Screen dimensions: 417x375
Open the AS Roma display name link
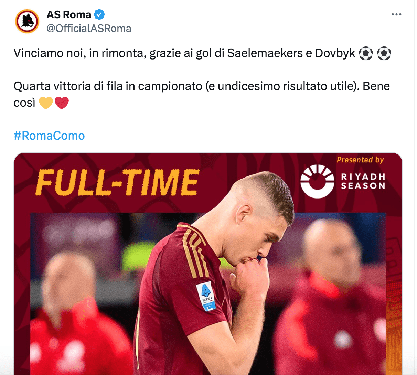pyautogui.click(x=69, y=15)
